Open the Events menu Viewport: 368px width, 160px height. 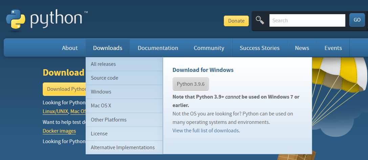333,48
